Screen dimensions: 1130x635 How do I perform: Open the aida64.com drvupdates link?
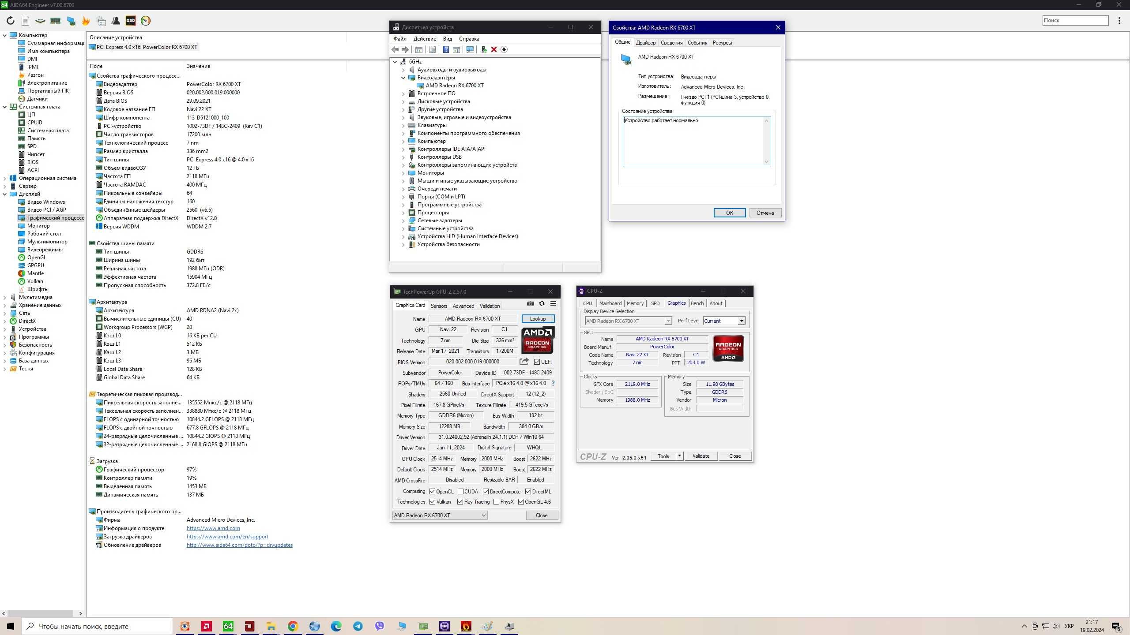pyautogui.click(x=240, y=545)
